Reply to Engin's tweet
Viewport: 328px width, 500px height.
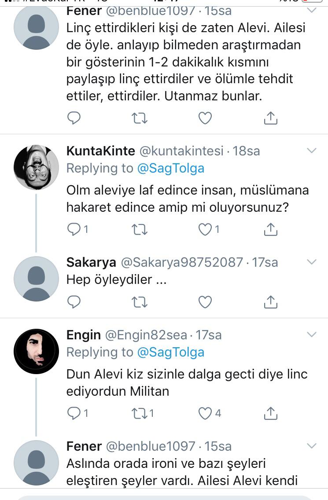point(74,413)
